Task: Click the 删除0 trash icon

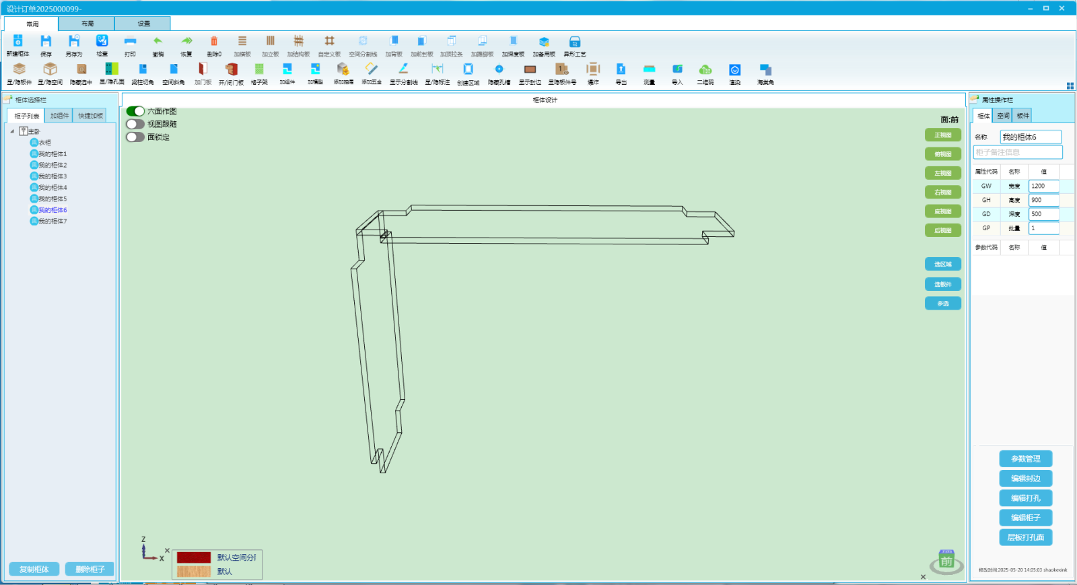Action: click(214, 41)
